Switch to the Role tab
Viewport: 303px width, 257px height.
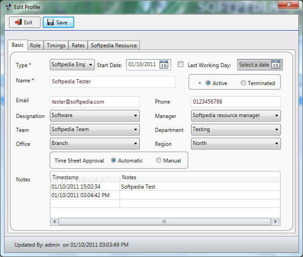[36, 45]
